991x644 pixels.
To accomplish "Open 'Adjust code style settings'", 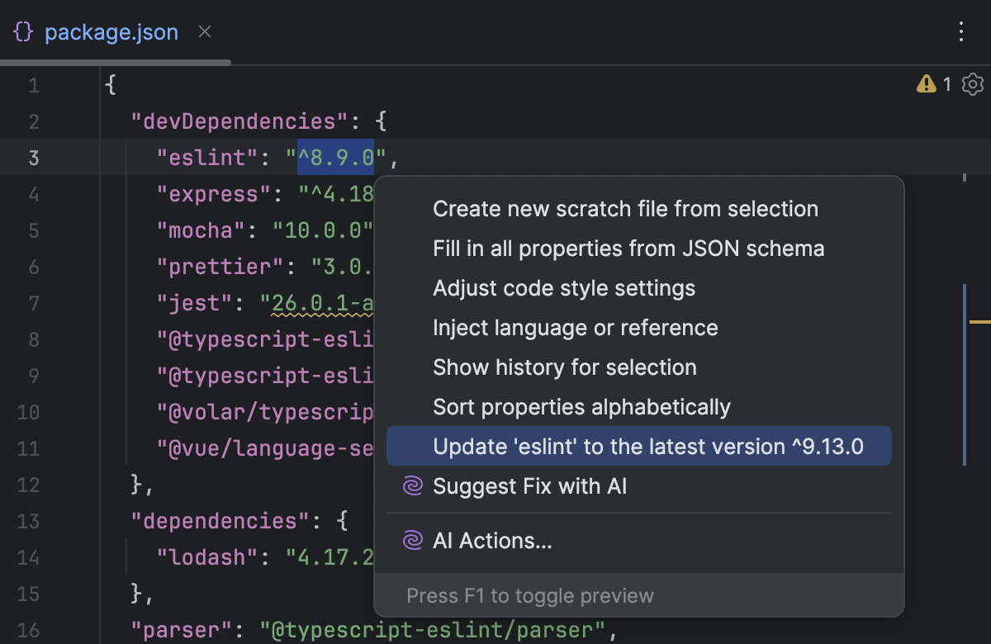I will click(x=564, y=287).
